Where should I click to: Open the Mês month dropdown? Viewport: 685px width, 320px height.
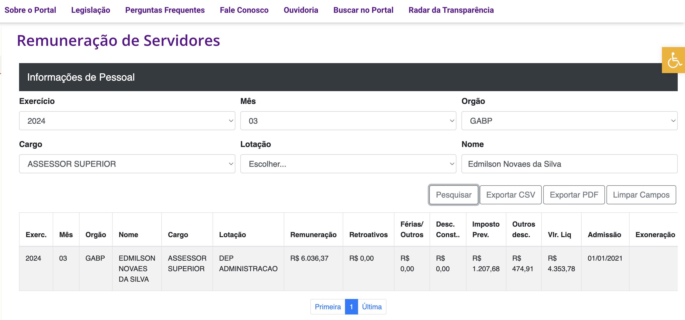point(348,121)
